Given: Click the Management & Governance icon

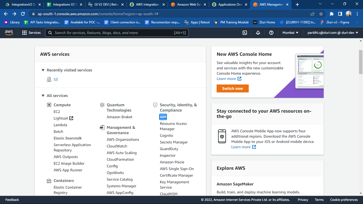Looking at the screenshot, I should [102, 127].
